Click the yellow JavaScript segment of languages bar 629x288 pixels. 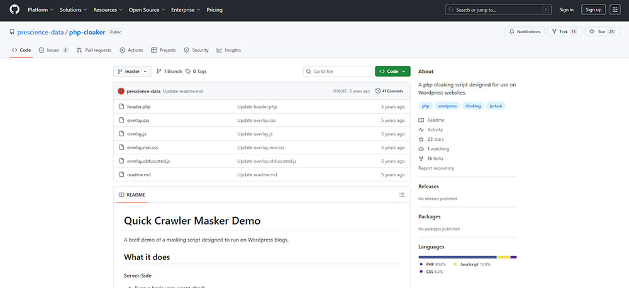click(503, 257)
